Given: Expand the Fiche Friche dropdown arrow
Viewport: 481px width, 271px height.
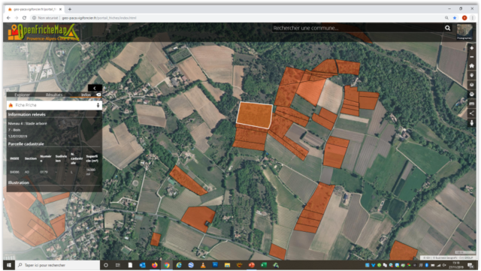Looking at the screenshot, I should (x=98, y=105).
